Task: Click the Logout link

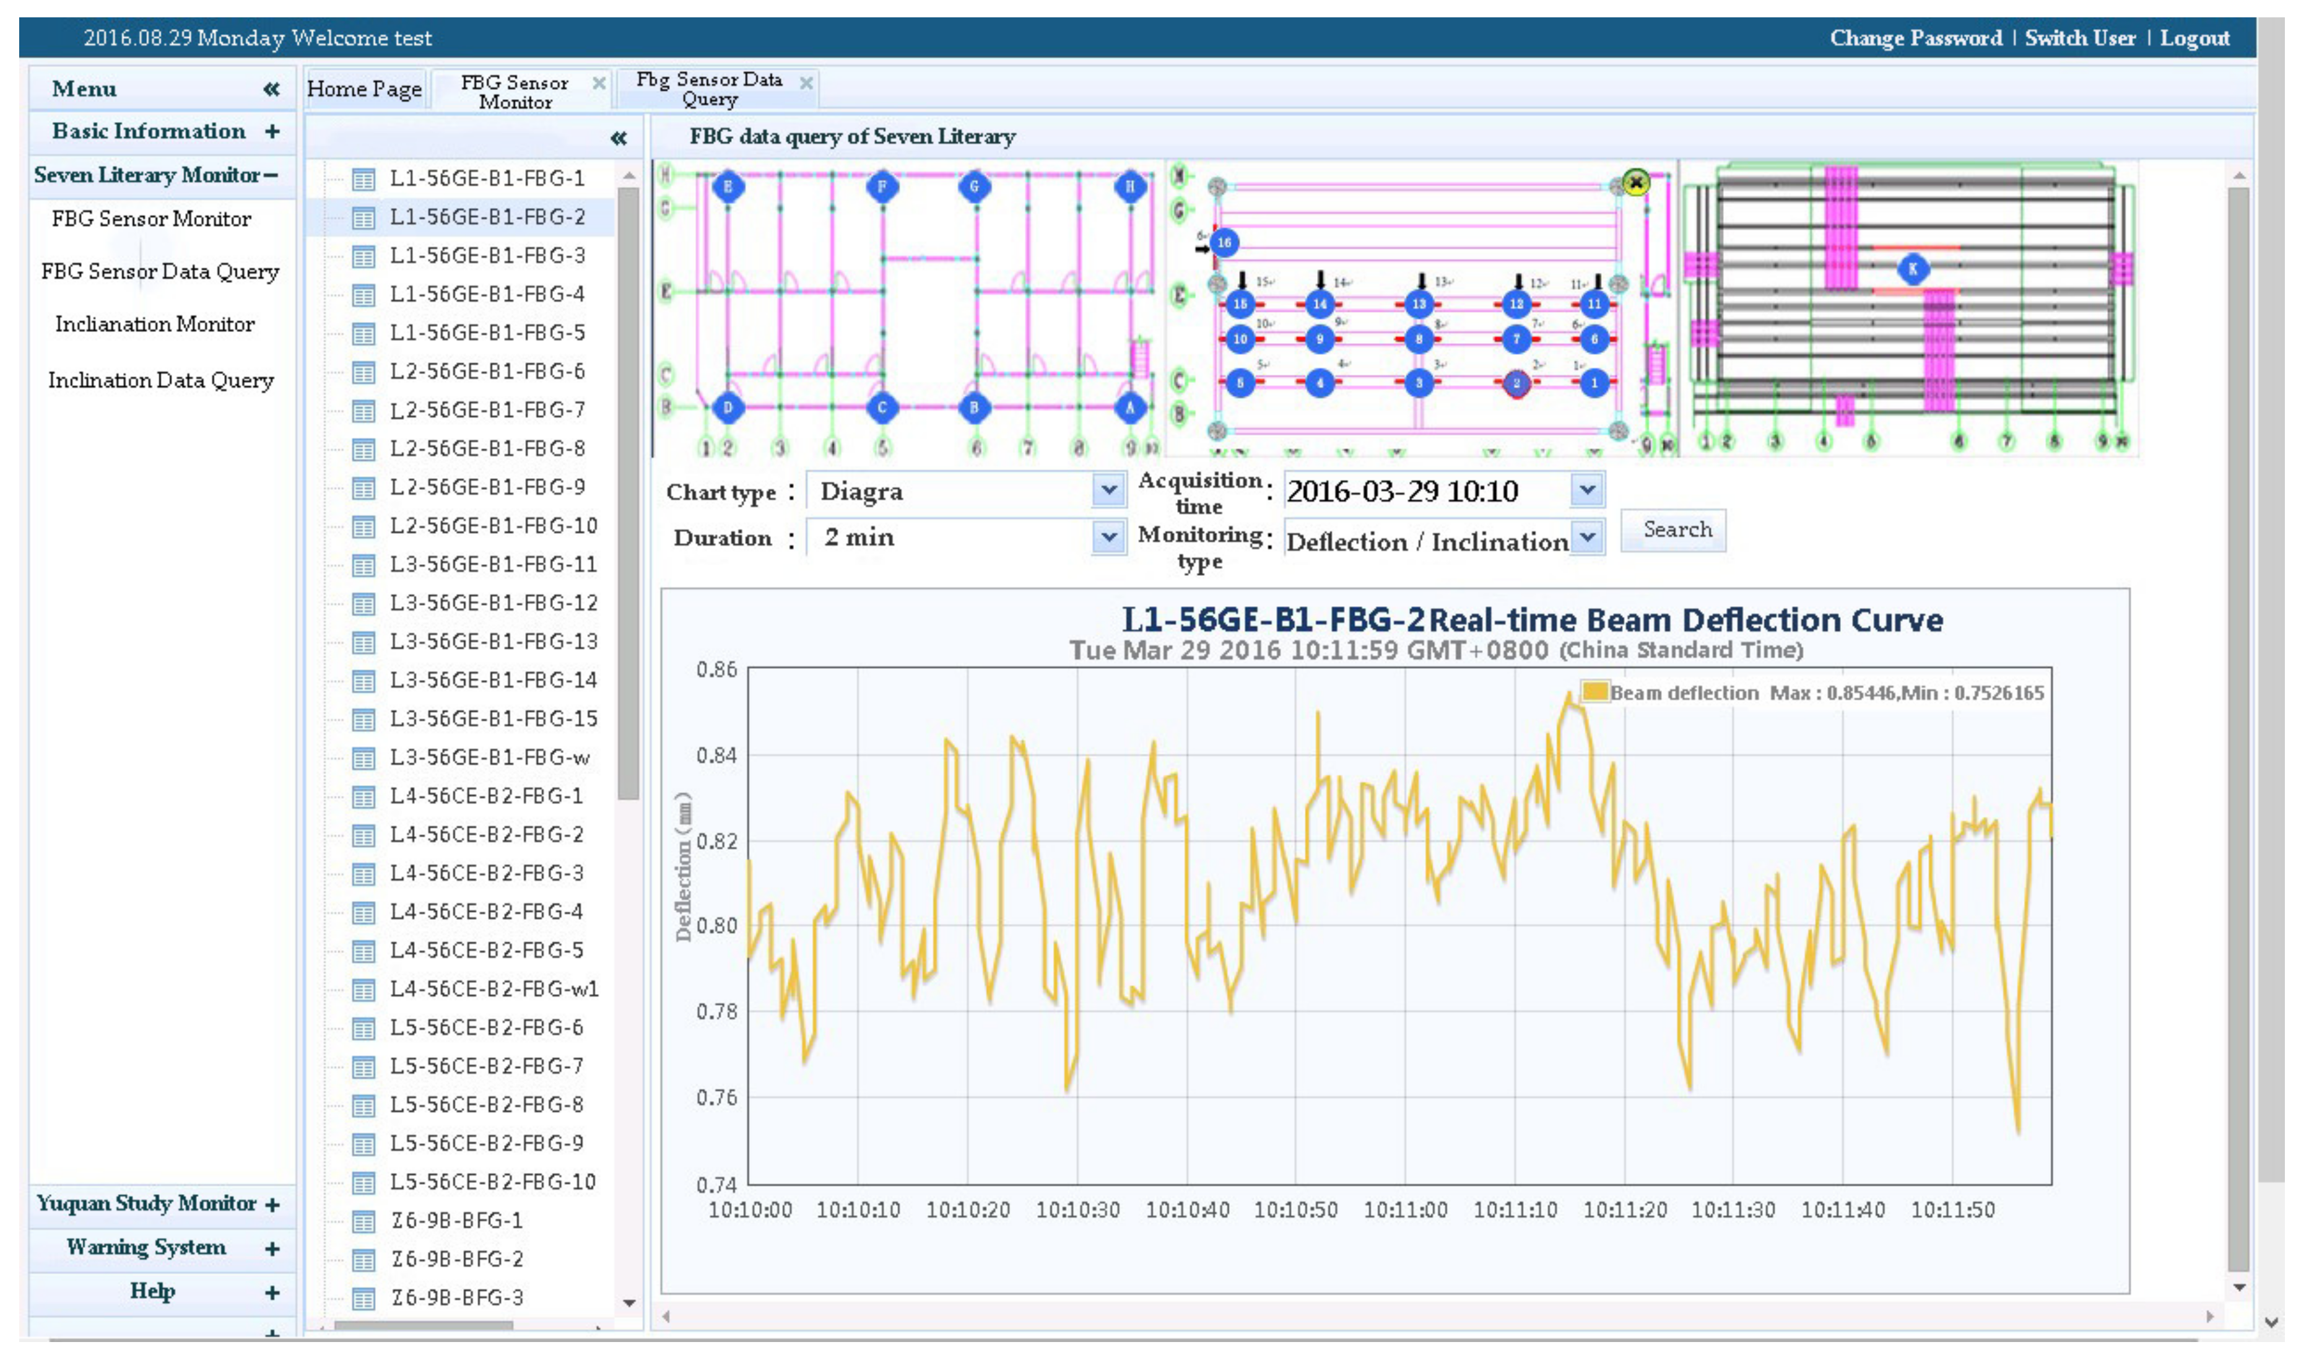Action: point(2194,38)
